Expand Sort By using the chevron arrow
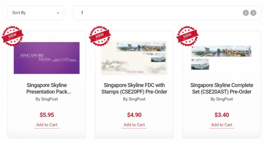Image resolution: width=268 pixels, height=142 pixels. (58, 13)
